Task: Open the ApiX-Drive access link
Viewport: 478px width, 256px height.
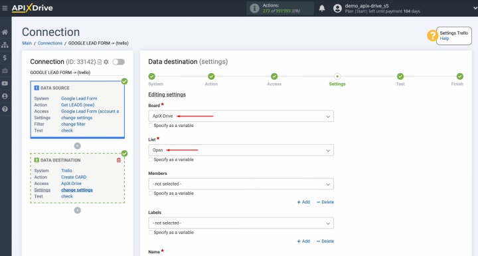Action: click(71, 184)
